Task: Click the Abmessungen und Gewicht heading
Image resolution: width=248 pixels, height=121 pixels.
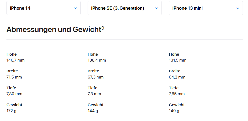Action: tap(54, 30)
